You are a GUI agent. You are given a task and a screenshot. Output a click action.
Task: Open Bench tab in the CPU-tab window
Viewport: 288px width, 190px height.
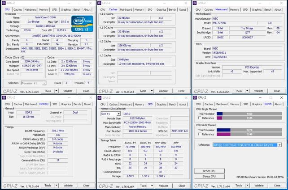(x=77, y=9)
